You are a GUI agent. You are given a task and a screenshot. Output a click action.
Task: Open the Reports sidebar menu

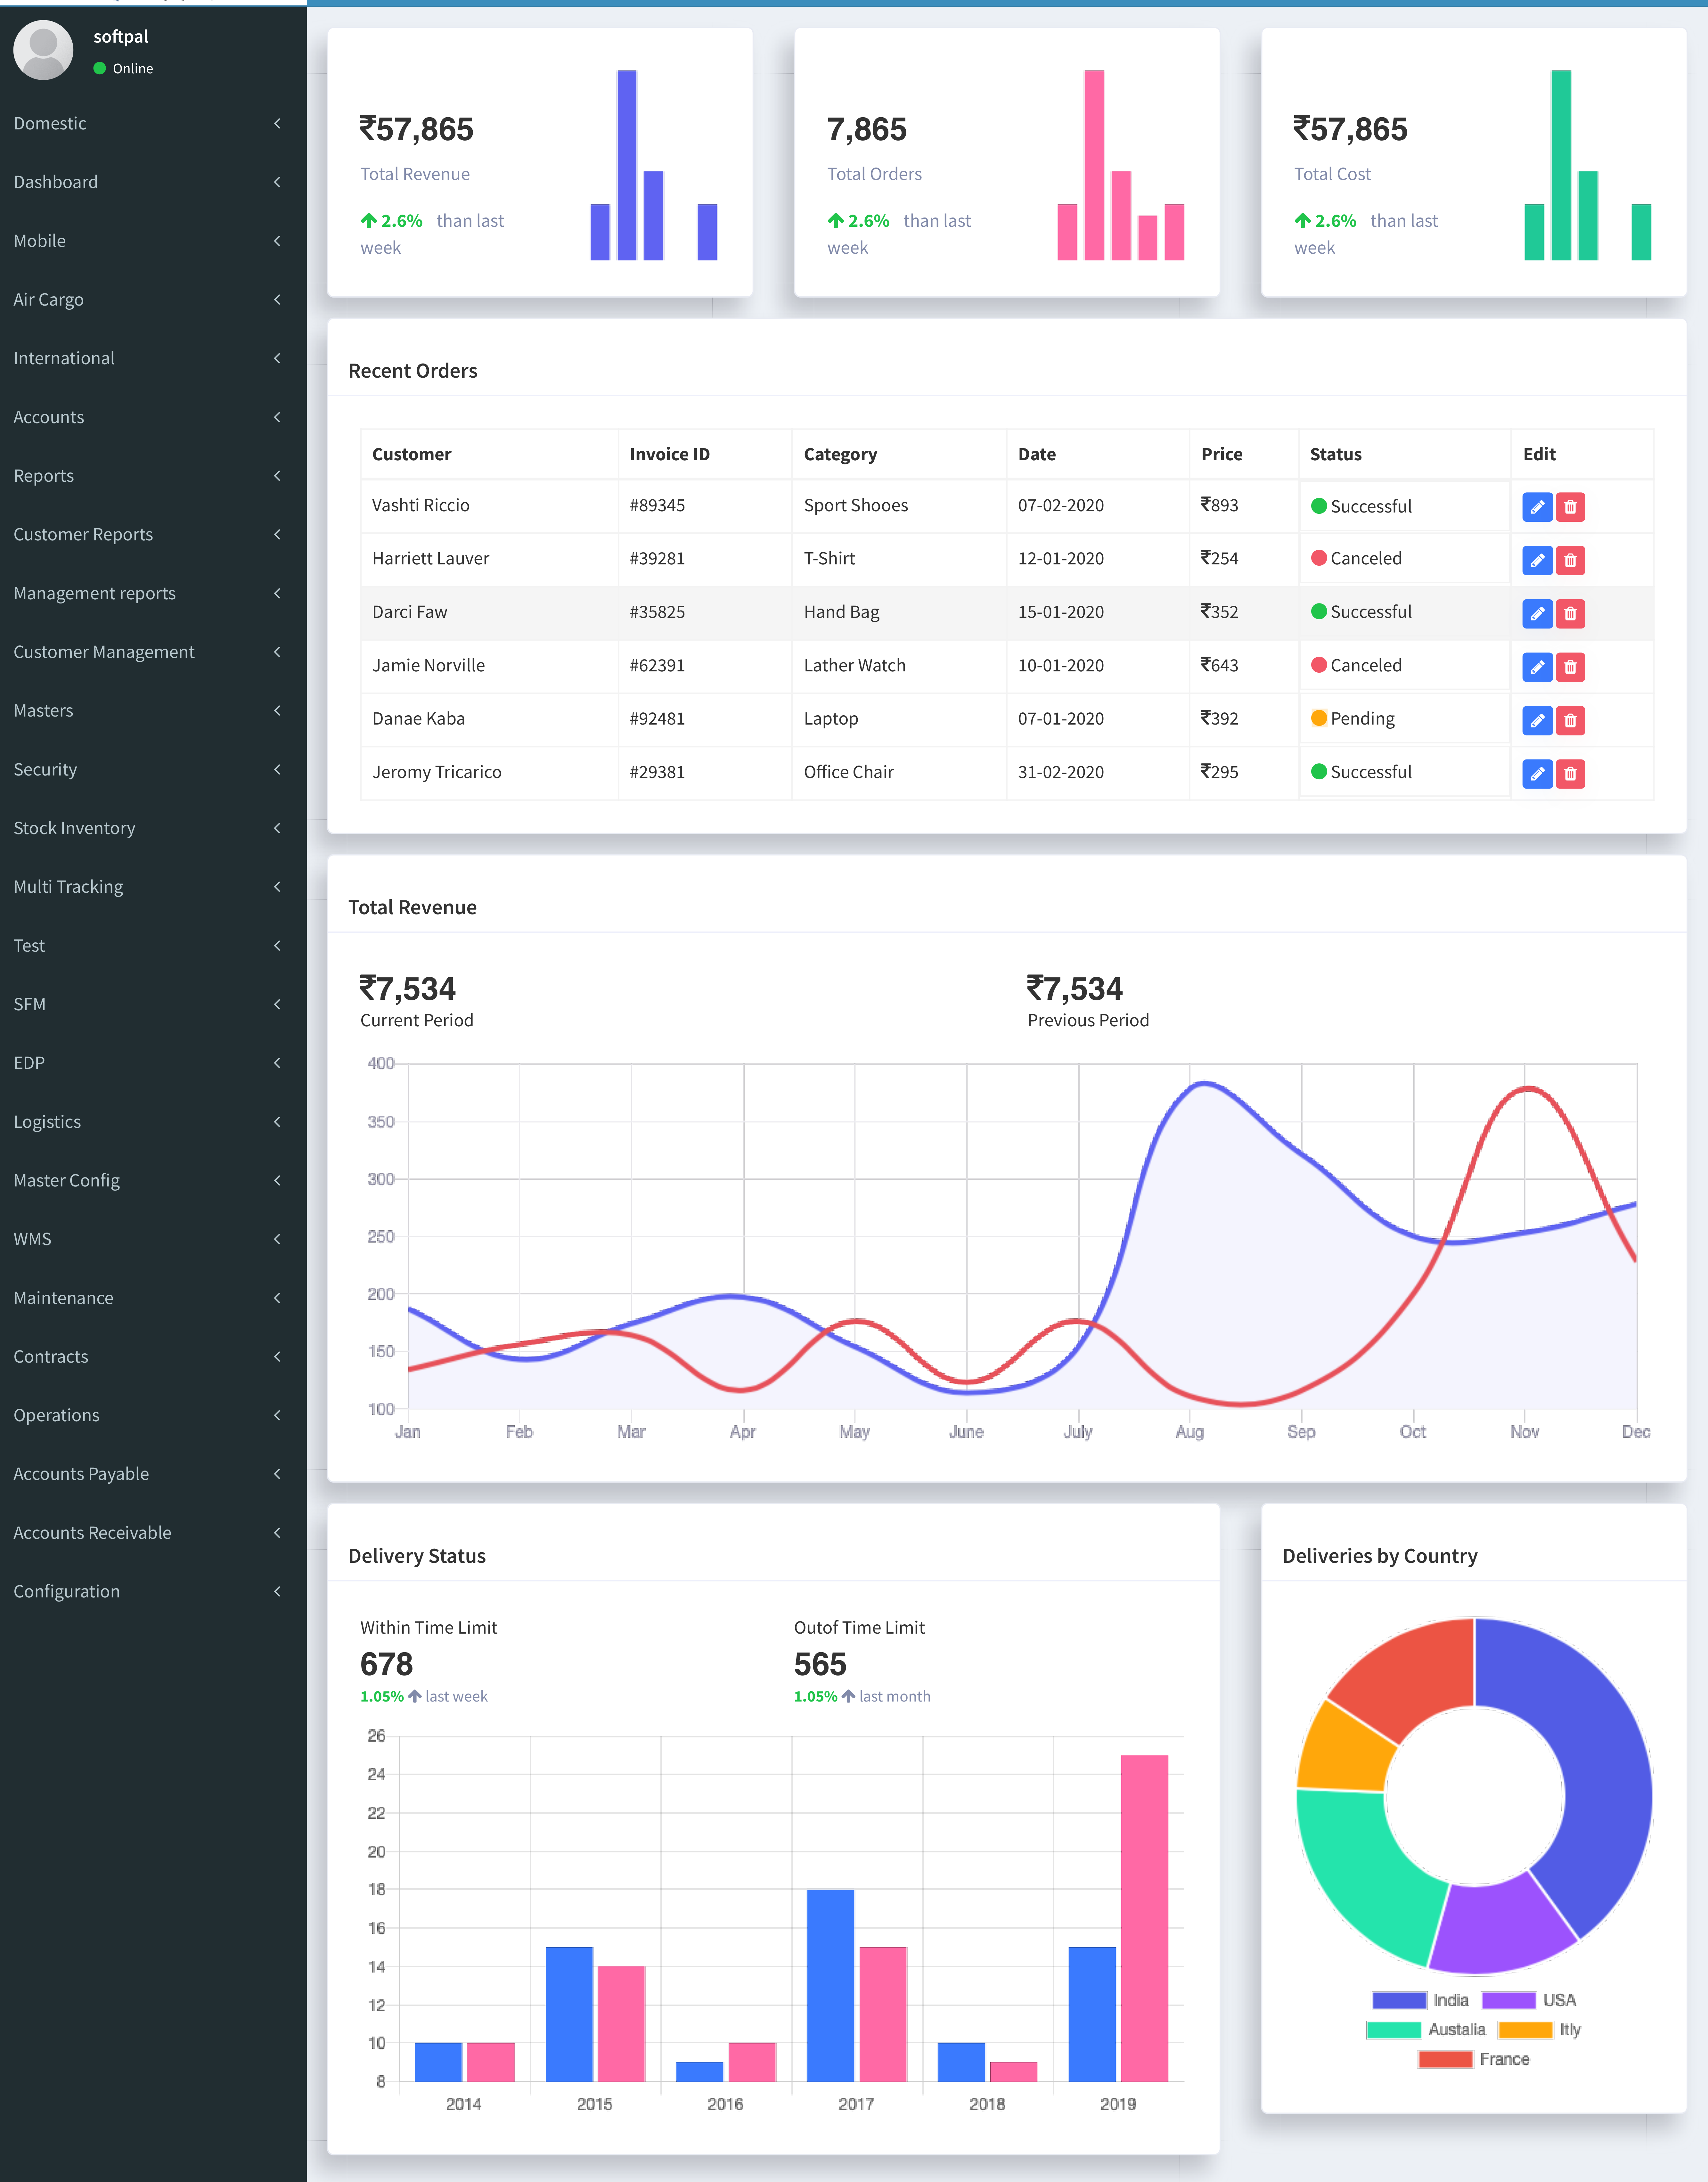[x=153, y=476]
